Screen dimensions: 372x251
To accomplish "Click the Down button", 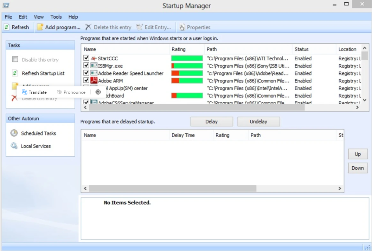I will (x=358, y=168).
